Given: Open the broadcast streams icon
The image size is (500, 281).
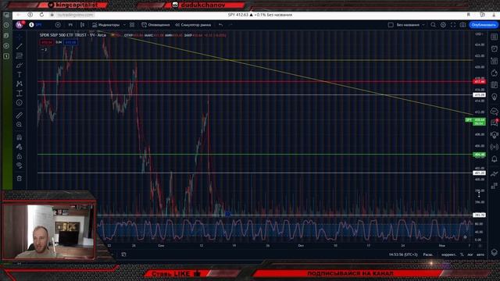Looking at the screenshot, I should click(x=495, y=147).
